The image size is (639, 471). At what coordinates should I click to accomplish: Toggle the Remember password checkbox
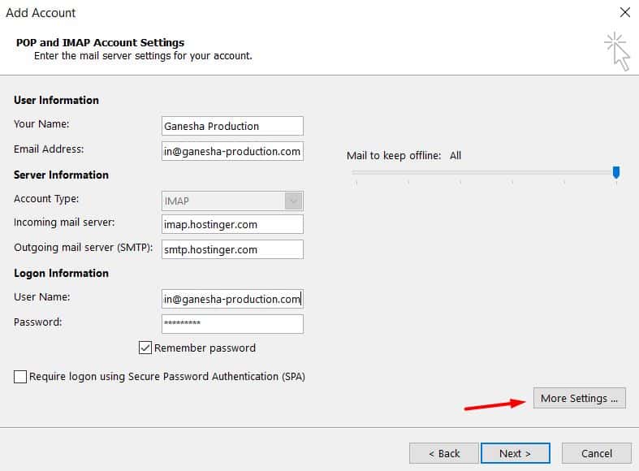point(145,348)
